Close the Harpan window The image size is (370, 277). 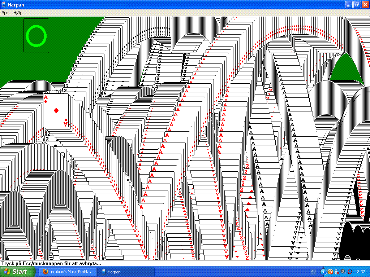(365, 5)
